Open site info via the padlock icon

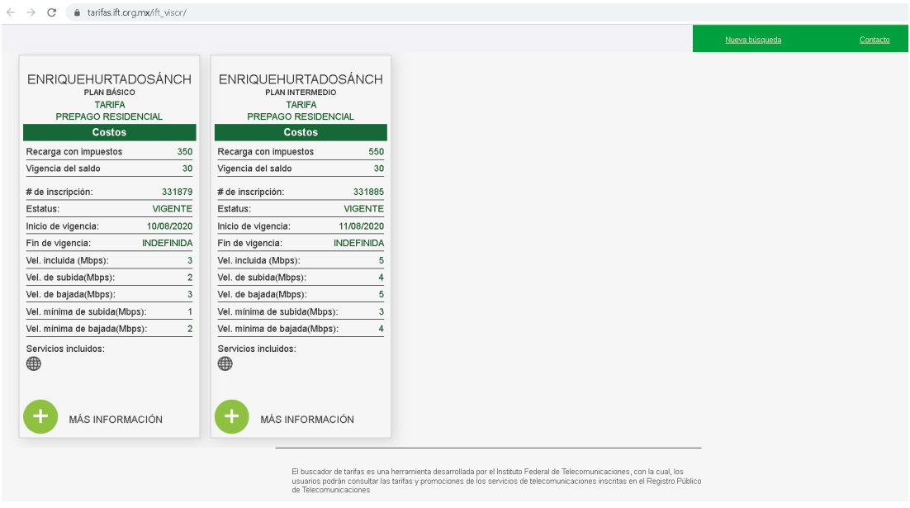[77, 12]
